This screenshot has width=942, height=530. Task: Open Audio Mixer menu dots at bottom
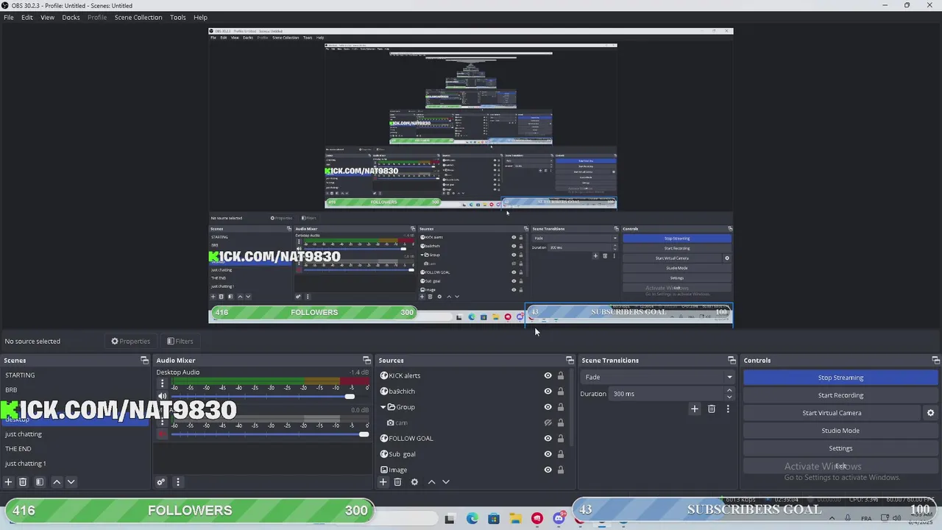click(177, 482)
